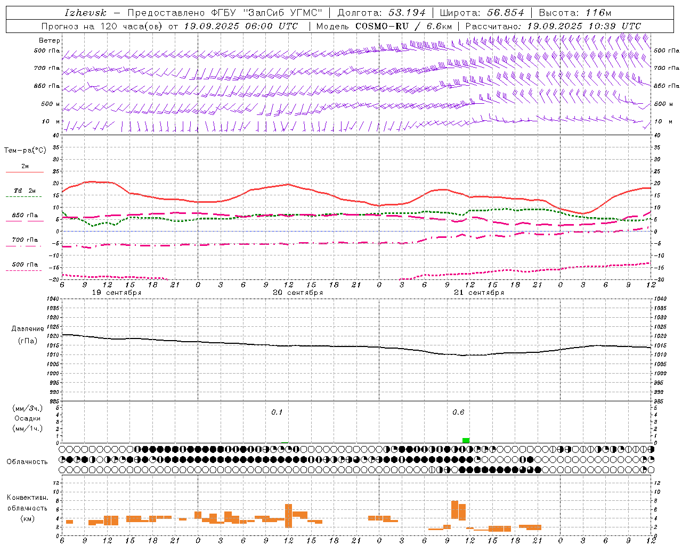This screenshot has height=545, width=682.
Task: Click the "Осадки" precipitation label
Action: [x=27, y=418]
